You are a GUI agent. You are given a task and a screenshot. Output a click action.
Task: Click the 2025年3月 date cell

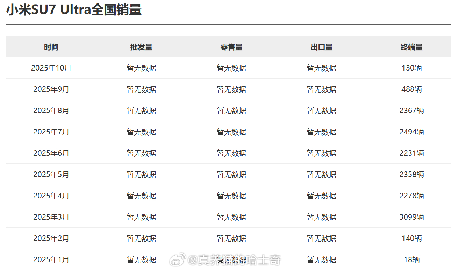point(51,217)
